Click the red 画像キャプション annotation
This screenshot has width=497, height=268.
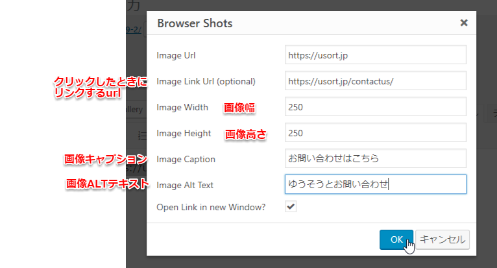tap(106, 159)
